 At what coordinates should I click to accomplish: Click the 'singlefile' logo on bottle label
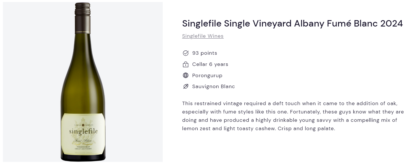[x=83, y=131]
